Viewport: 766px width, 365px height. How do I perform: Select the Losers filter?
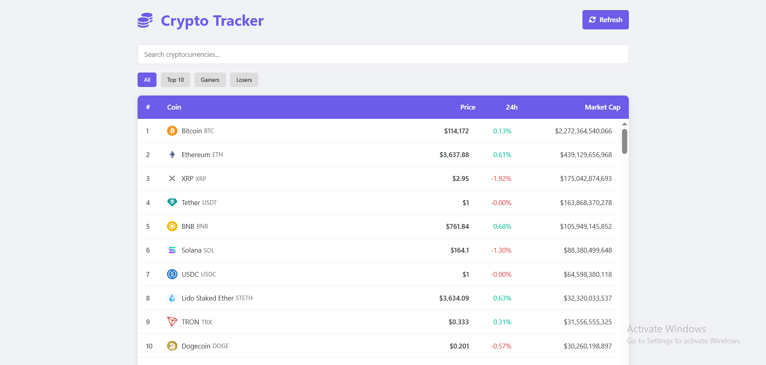click(244, 79)
